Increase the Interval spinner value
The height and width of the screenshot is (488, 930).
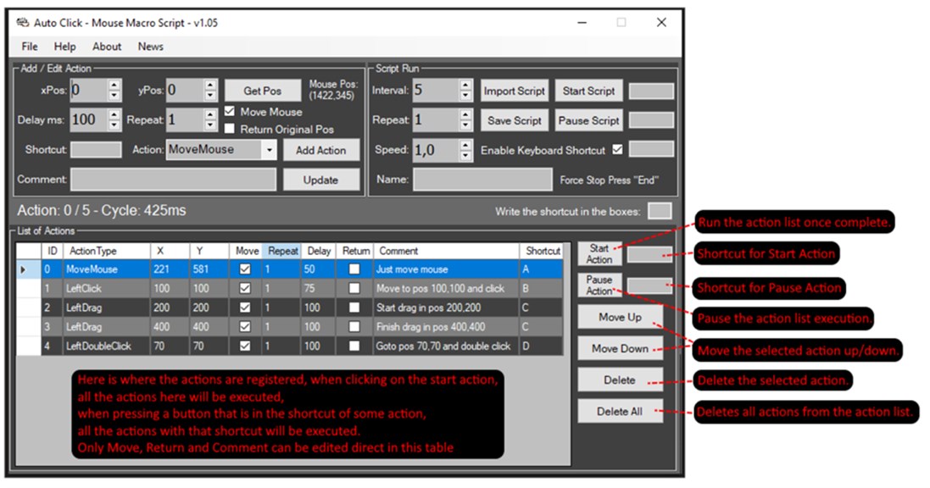[x=465, y=86]
